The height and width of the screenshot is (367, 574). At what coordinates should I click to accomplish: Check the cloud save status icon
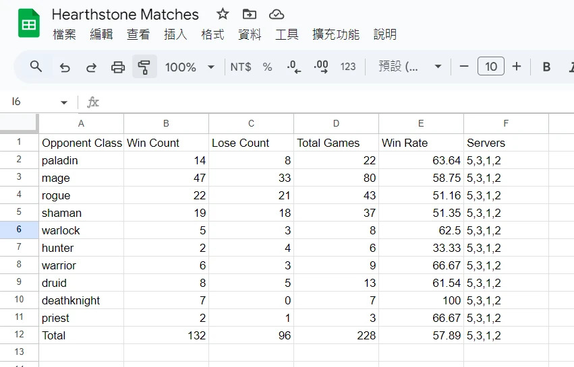[277, 14]
